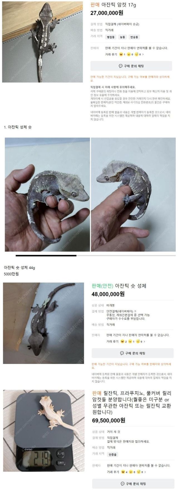Screen dimensions: 178x490
Task: Click 구매 문의 채팅 for the 69,500,000원 listing
Action: coord(133,484)
